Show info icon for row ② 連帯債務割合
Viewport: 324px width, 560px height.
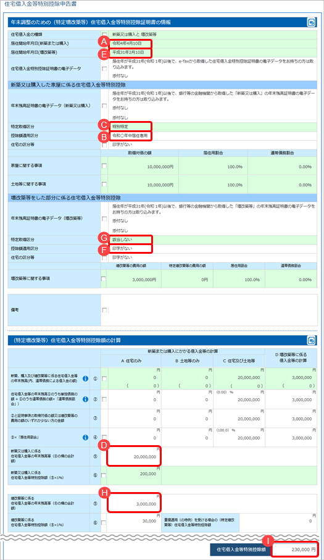coord(85,399)
